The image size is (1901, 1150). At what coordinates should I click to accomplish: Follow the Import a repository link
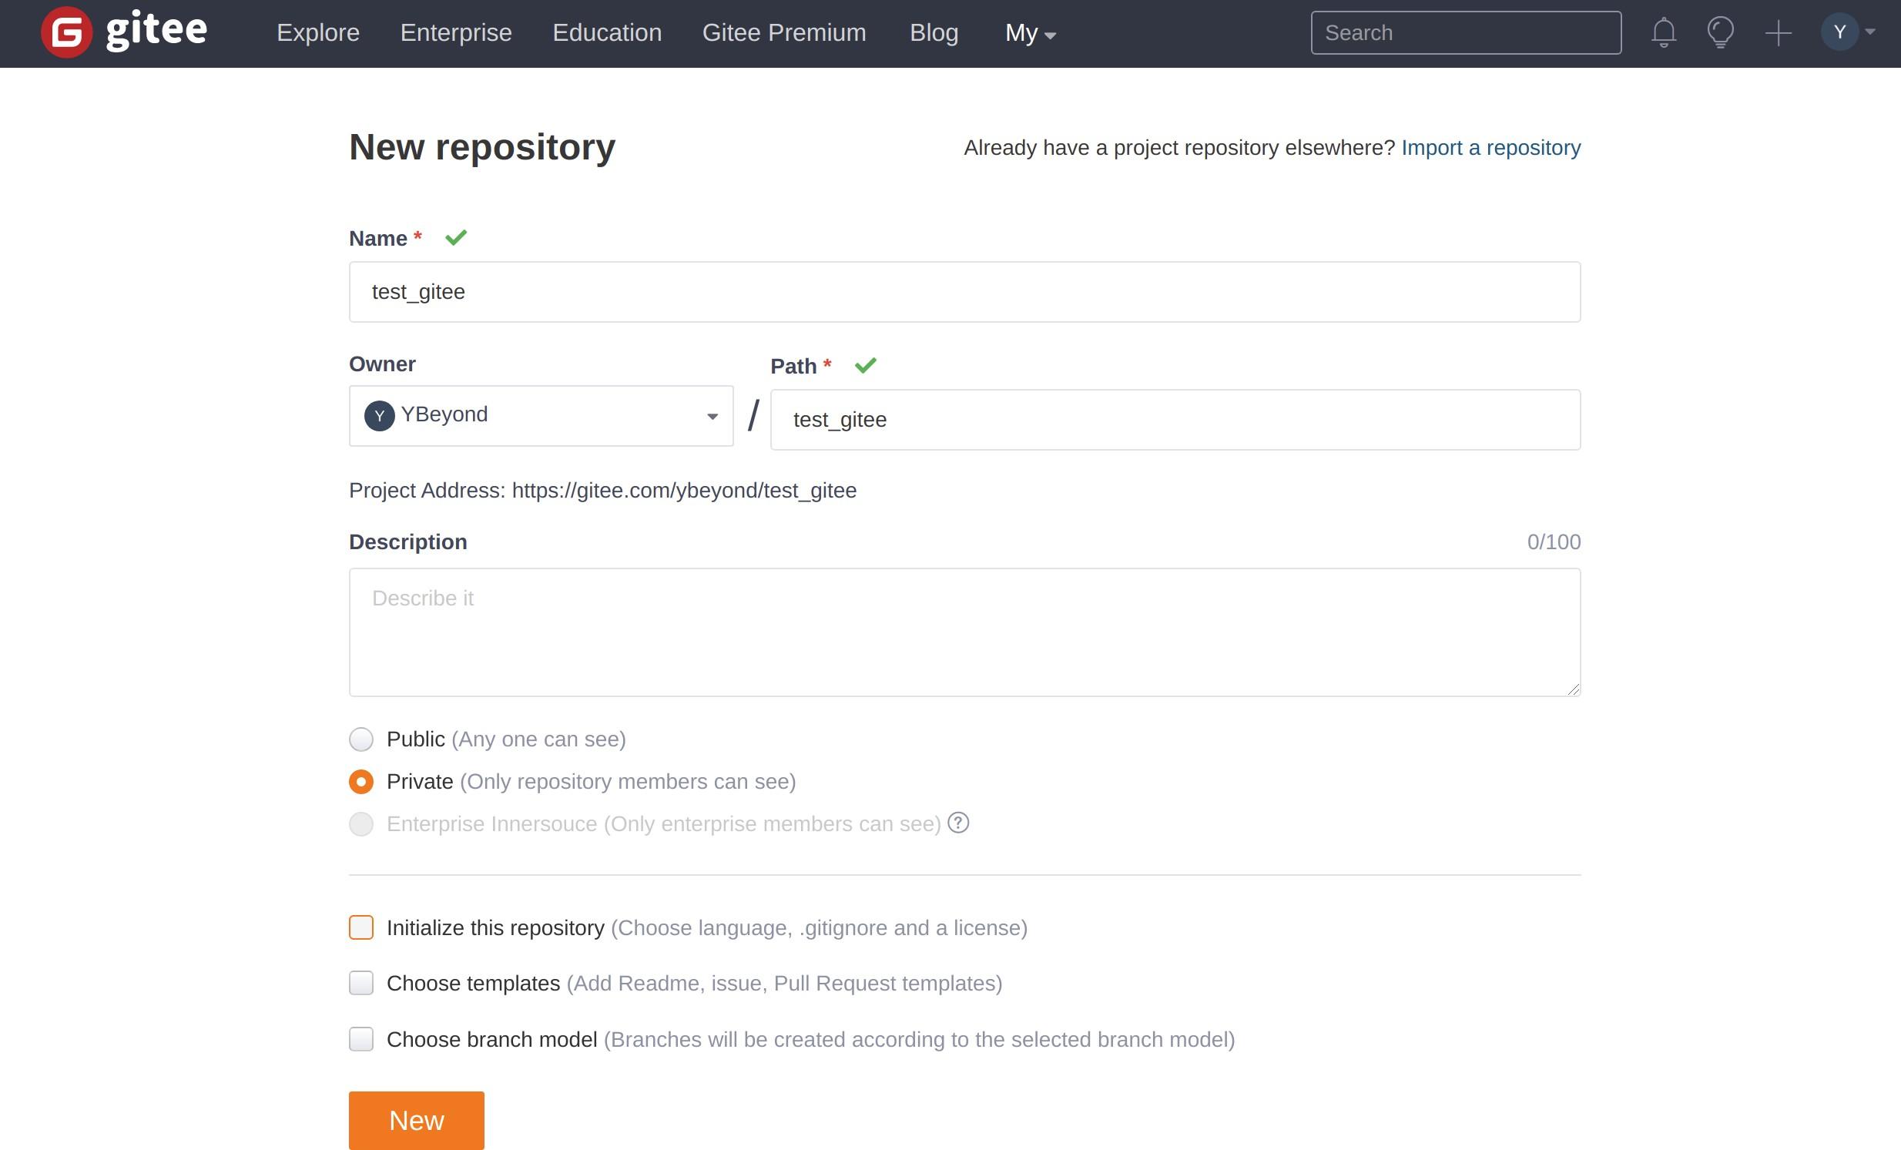click(x=1490, y=147)
